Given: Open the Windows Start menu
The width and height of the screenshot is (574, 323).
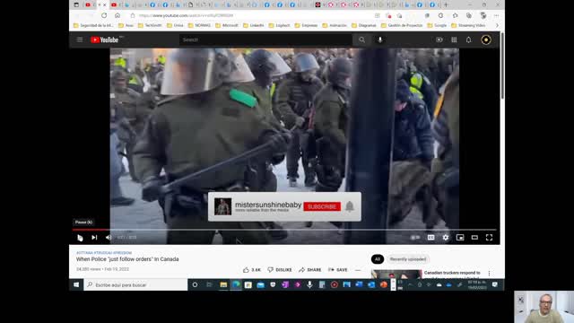Looking at the screenshot, I should pos(76,284).
